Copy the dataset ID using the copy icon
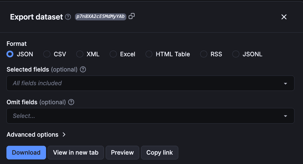This screenshot has height=164, width=303. point(131,16)
